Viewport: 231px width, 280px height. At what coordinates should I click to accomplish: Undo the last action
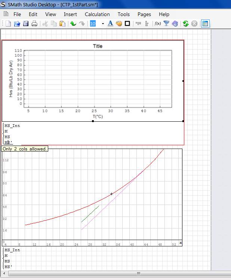(x=73, y=24)
